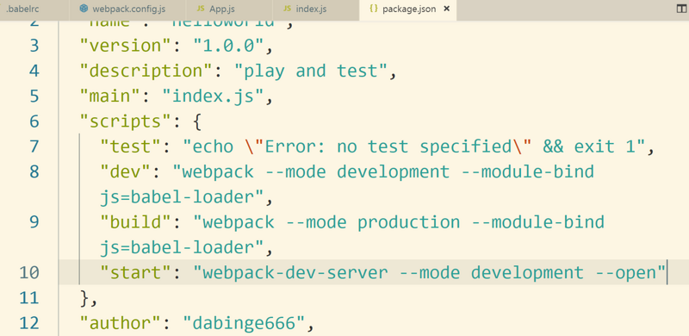Viewport: 689px width, 336px height.
Task: Close the package.json tab
Action: coord(446,9)
